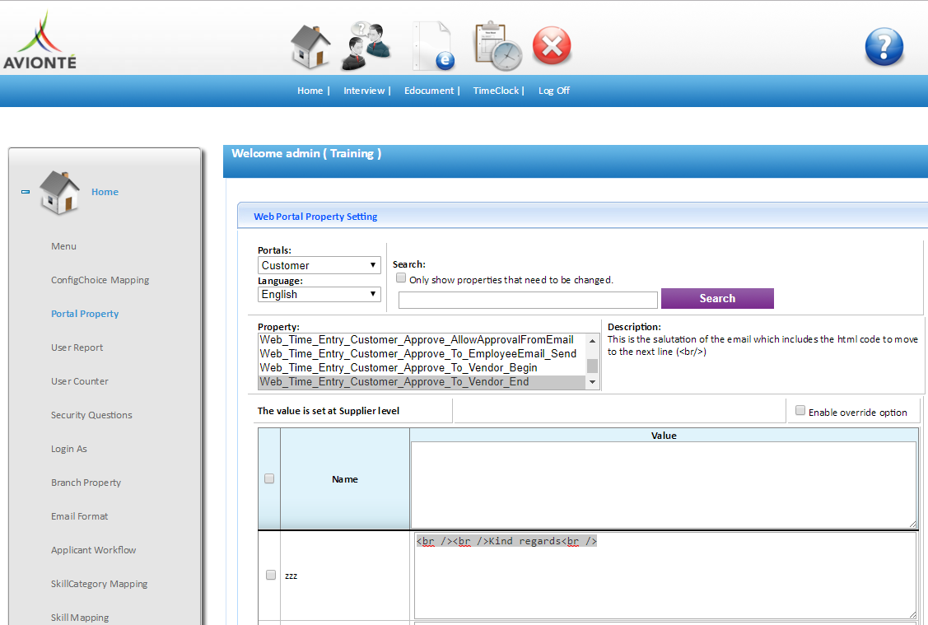
Task: Open the Language dropdown showing English
Action: click(319, 294)
